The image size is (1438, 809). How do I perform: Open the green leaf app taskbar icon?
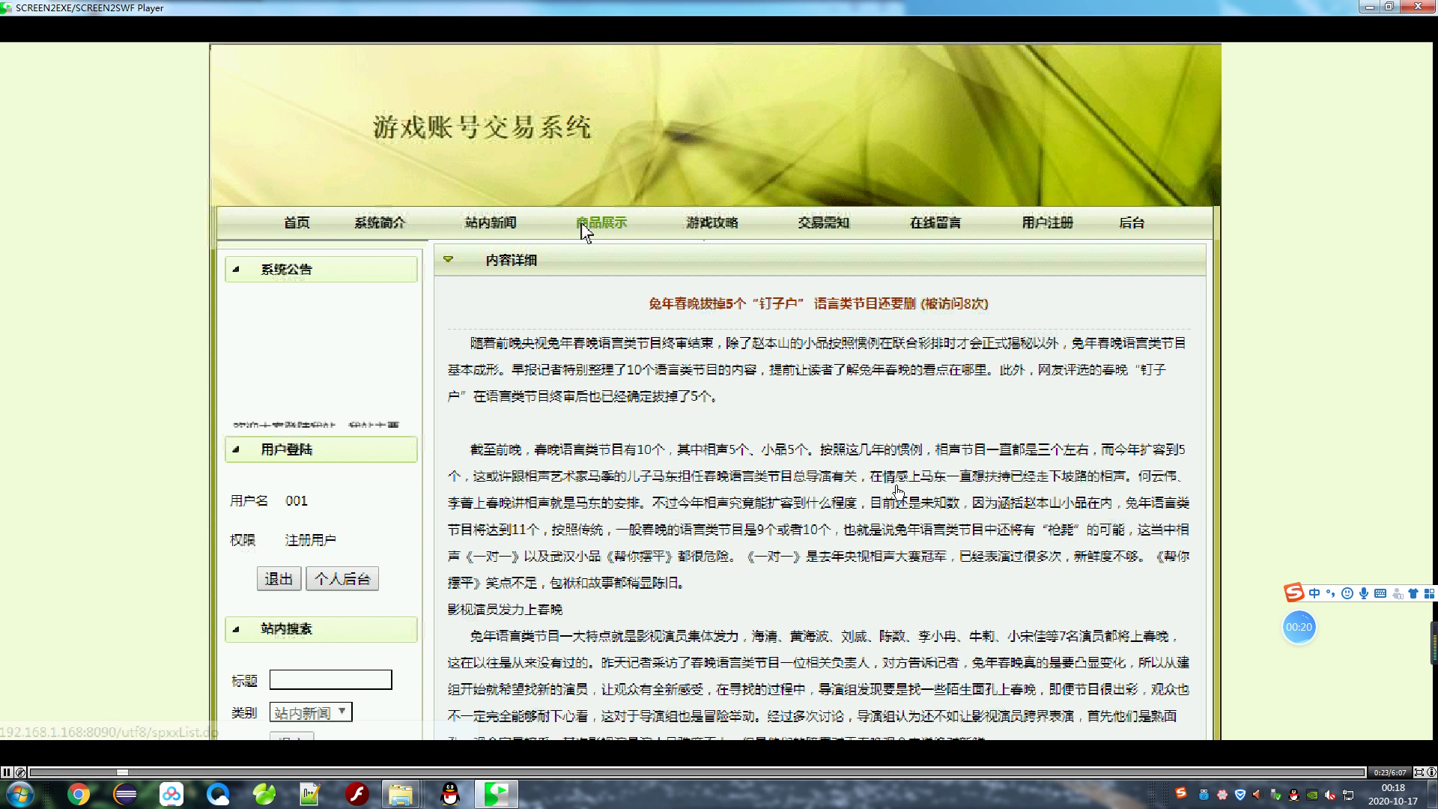[x=264, y=794]
